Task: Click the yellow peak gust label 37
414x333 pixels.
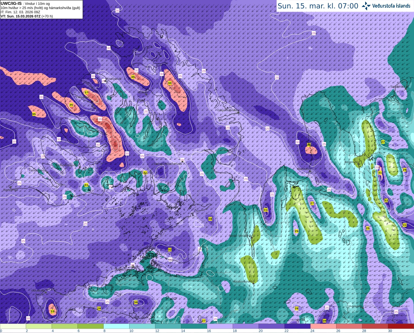Action: point(86,92)
